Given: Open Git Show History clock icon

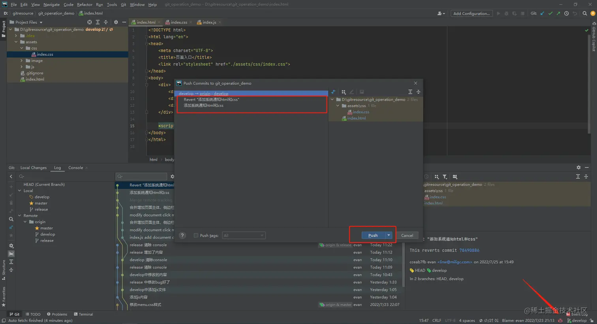Looking at the screenshot, I should click(x=567, y=13).
